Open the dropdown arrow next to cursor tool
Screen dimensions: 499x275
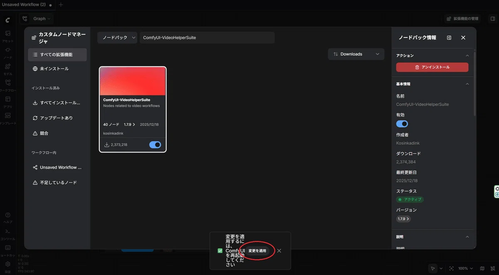click(441, 268)
